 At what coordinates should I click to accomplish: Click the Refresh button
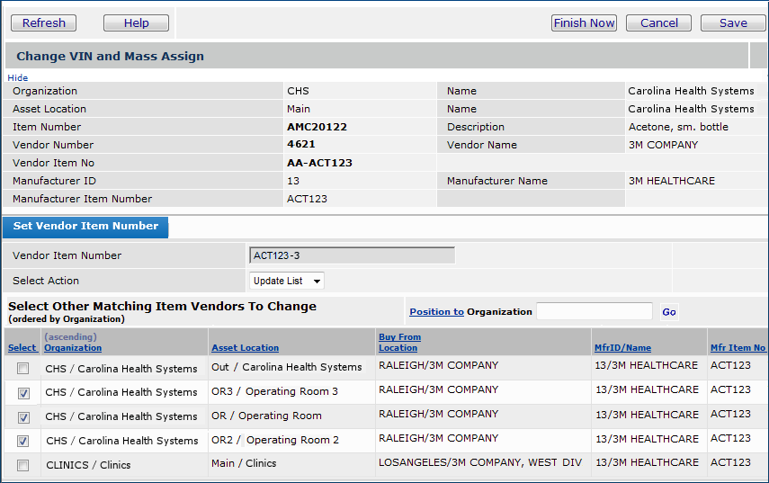pyautogui.click(x=43, y=23)
